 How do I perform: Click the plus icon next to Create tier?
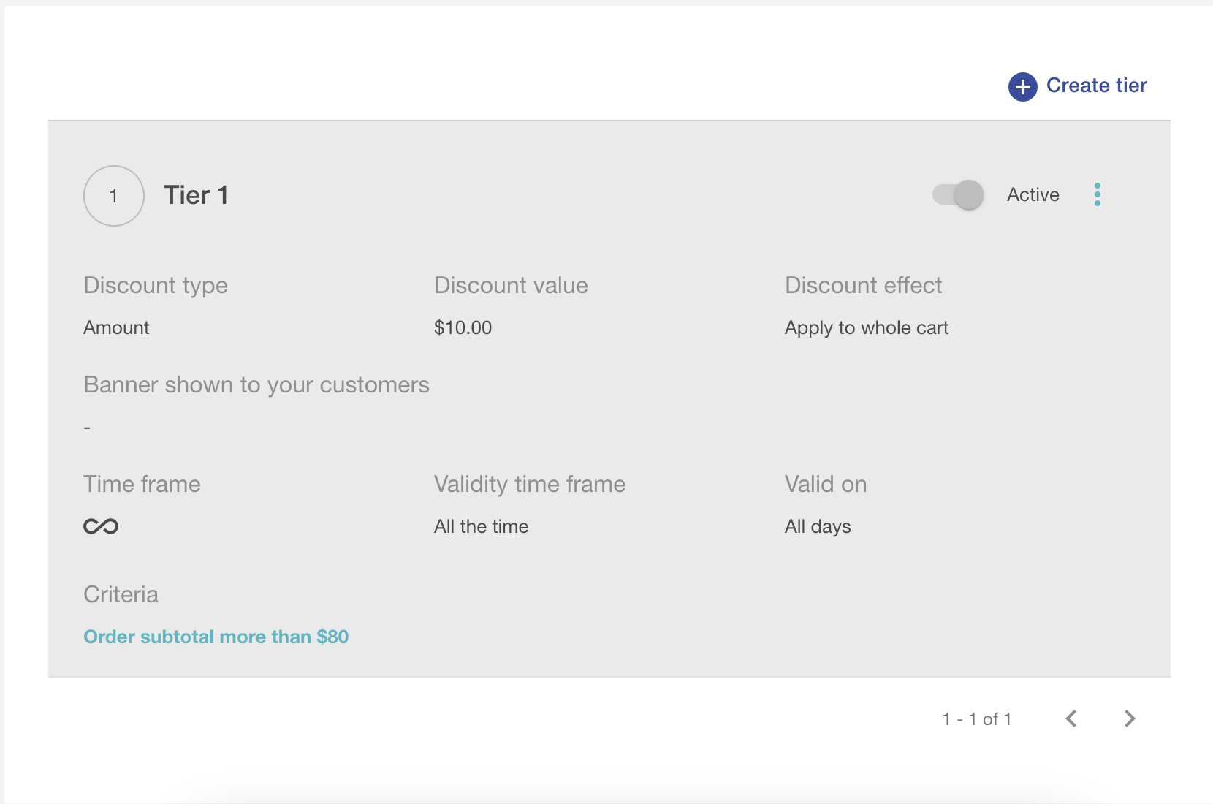tap(1022, 86)
